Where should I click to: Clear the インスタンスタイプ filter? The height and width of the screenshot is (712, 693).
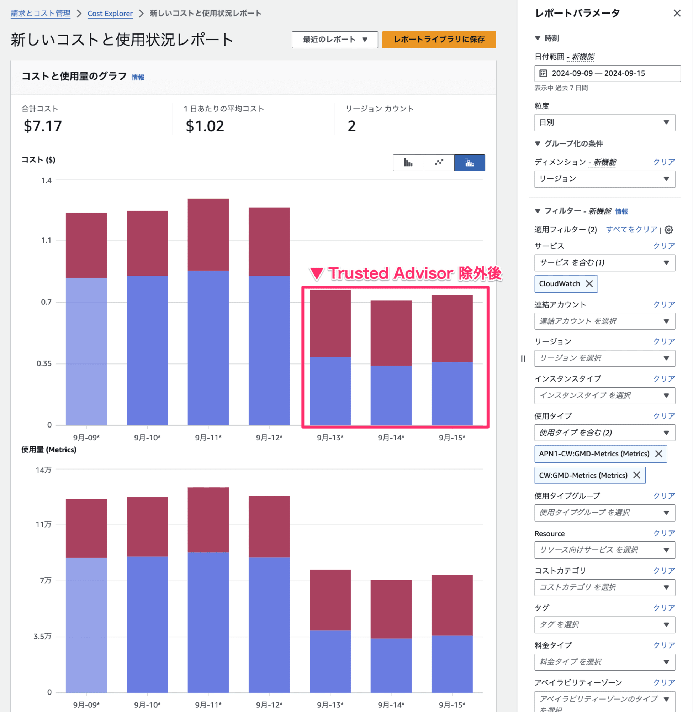(664, 379)
